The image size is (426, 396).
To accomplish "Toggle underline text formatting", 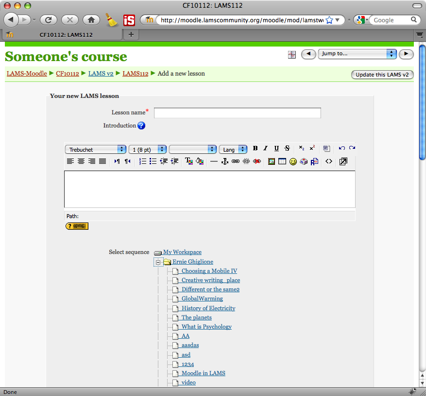I will pos(276,149).
